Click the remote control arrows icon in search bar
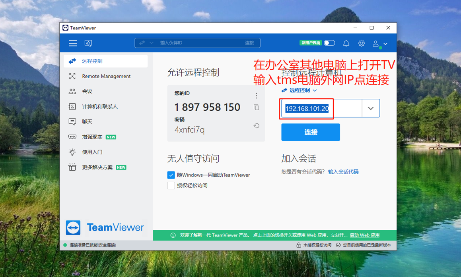Image resolution: width=461 pixels, height=277 pixels. coord(142,43)
